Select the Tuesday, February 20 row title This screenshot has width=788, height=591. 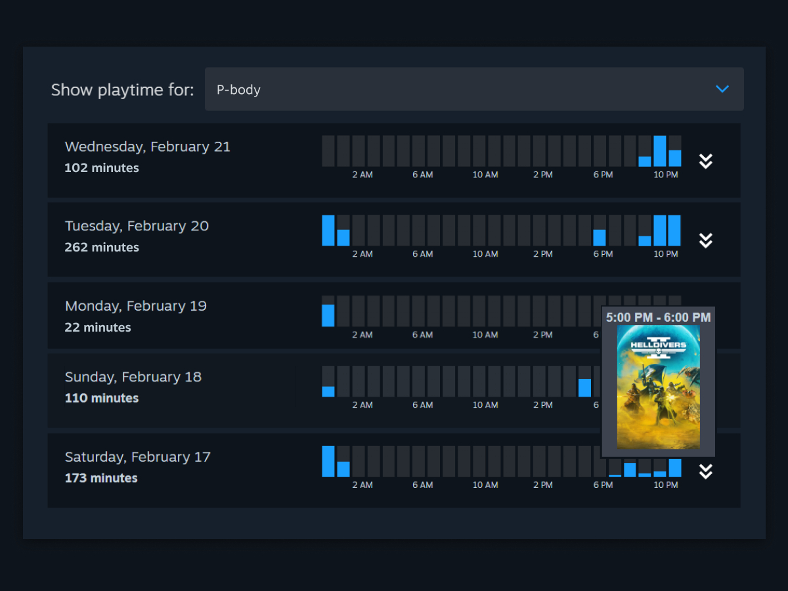coord(137,226)
